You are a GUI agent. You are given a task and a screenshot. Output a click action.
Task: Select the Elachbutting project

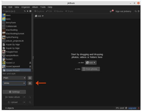(17, 30)
